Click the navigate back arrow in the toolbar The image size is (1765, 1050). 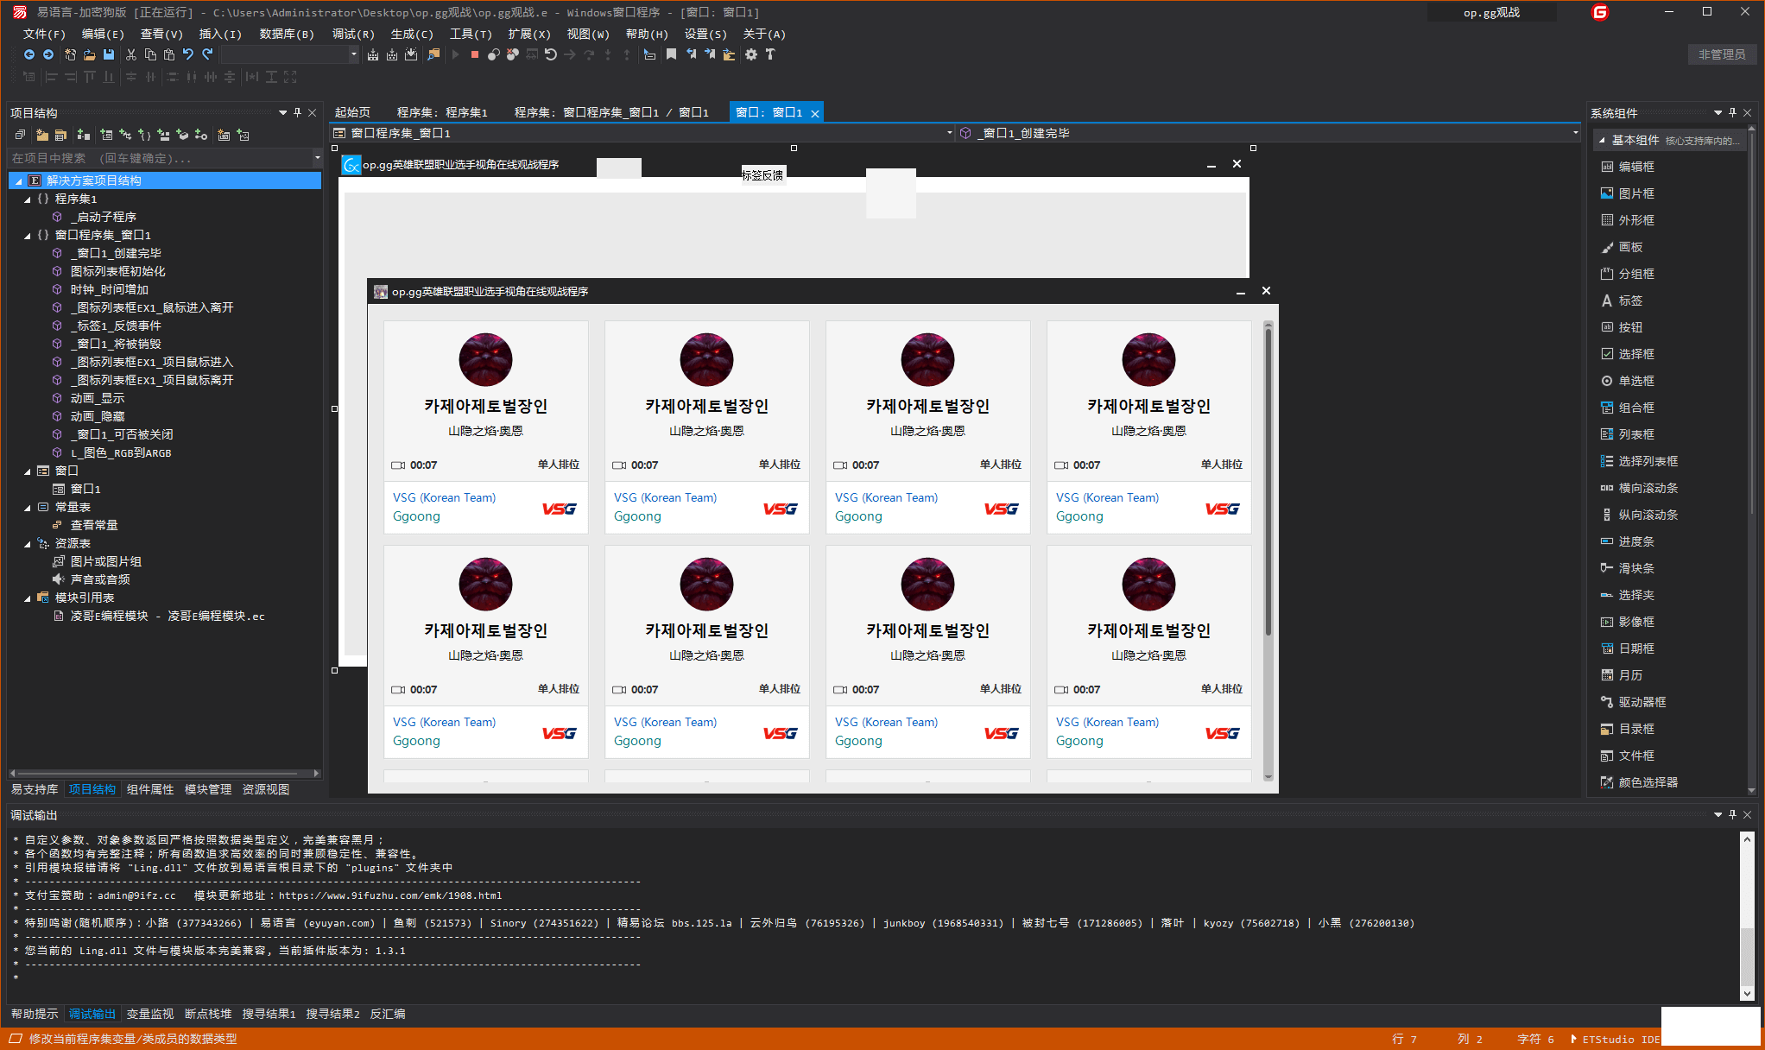[x=29, y=54]
